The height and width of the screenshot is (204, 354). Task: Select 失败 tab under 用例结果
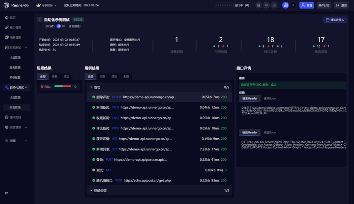pyautogui.click(x=102, y=76)
